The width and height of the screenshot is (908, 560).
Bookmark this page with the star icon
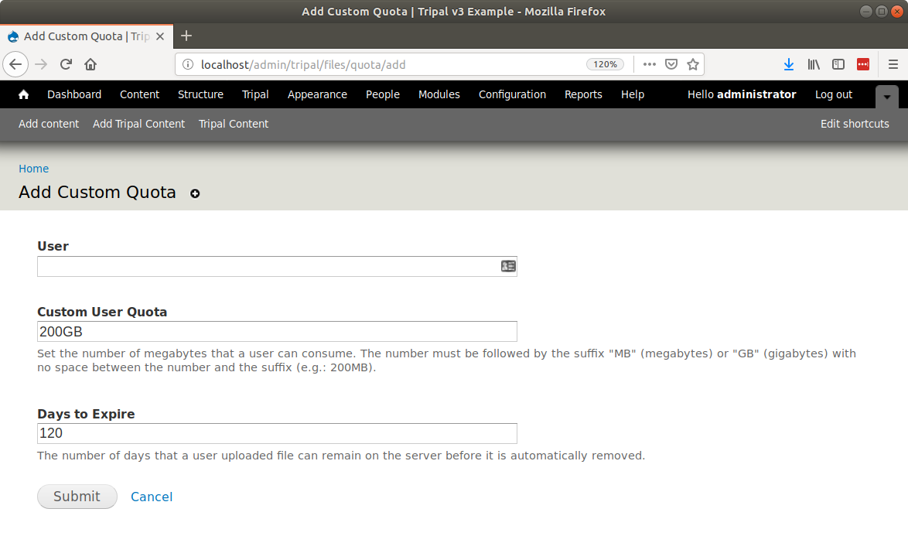[693, 64]
